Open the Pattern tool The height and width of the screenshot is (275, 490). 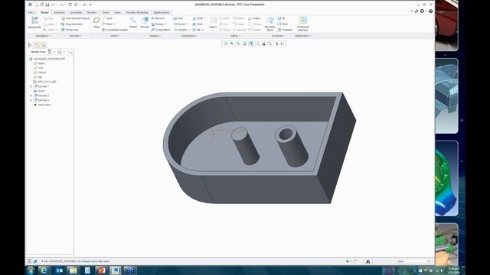point(213,24)
